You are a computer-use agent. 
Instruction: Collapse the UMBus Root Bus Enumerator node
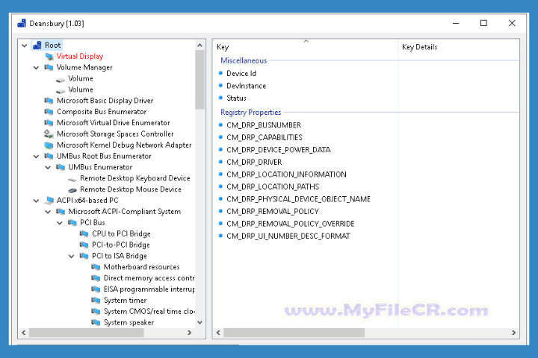point(36,156)
